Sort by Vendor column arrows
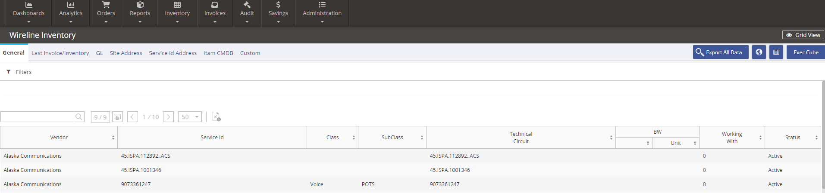The image size is (825, 193). pos(113,138)
